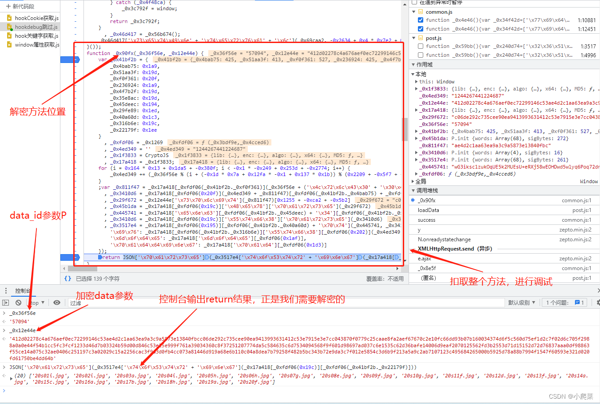Open the 默认级别 log level dropdown
The image size is (600, 404).
pos(521,302)
